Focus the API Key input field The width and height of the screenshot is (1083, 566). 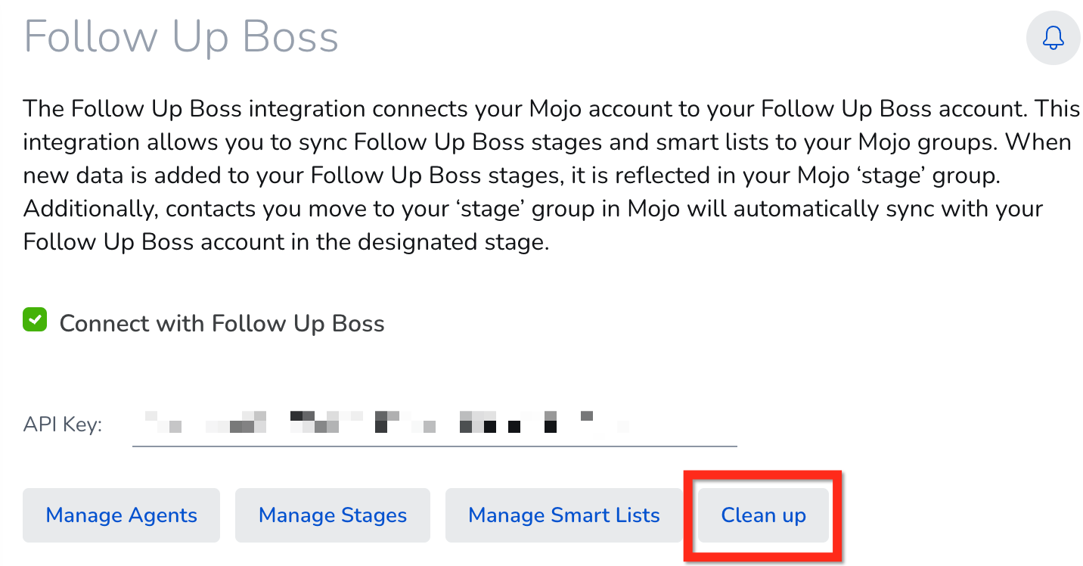pyautogui.click(x=434, y=424)
